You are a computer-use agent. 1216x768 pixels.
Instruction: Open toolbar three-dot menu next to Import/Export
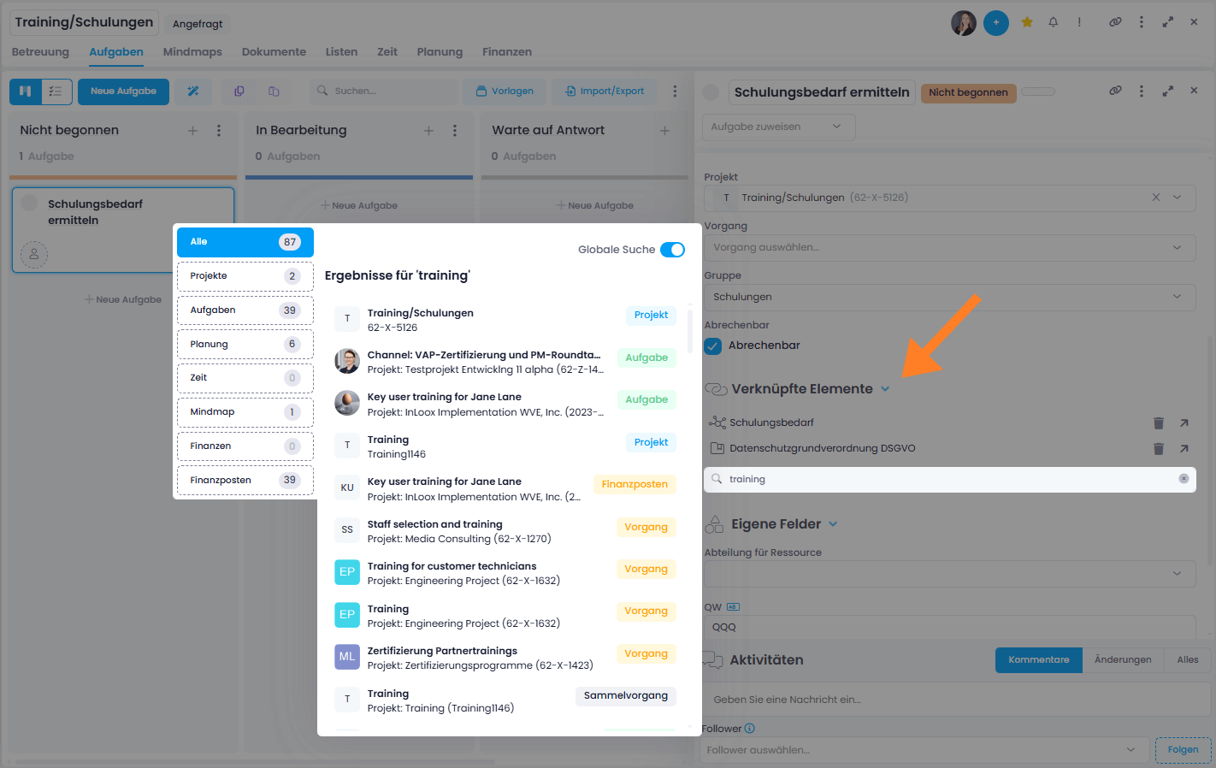675,91
